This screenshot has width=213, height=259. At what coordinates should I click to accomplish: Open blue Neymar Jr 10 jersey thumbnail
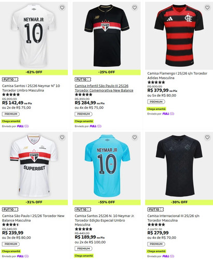107,166
